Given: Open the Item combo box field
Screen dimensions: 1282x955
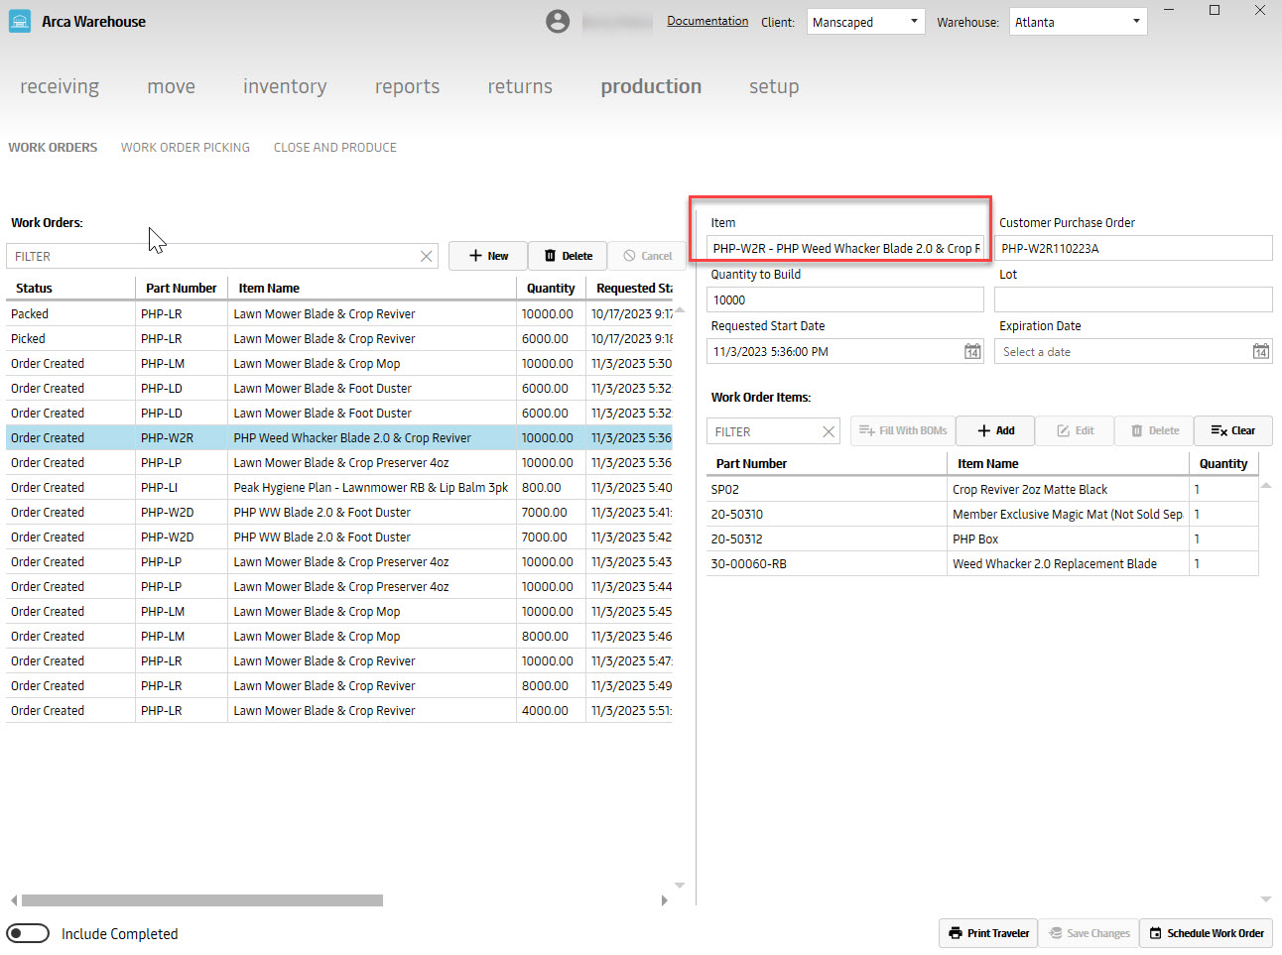Looking at the screenshot, I should (x=845, y=249).
